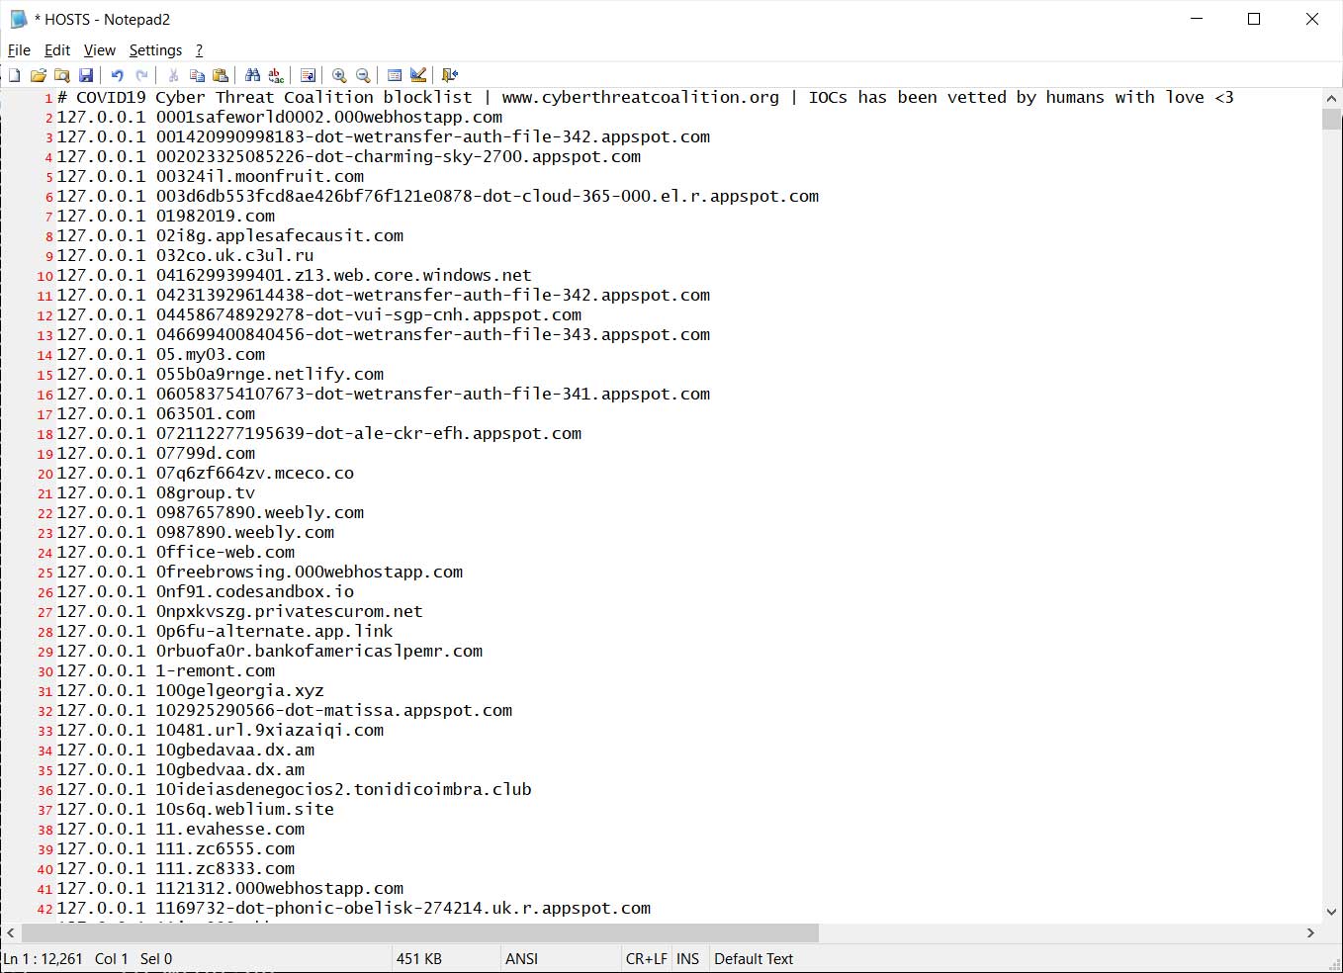1343x973 pixels.
Task: Click the 032co.uk.c3ul.ru entry
Action: [235, 255]
